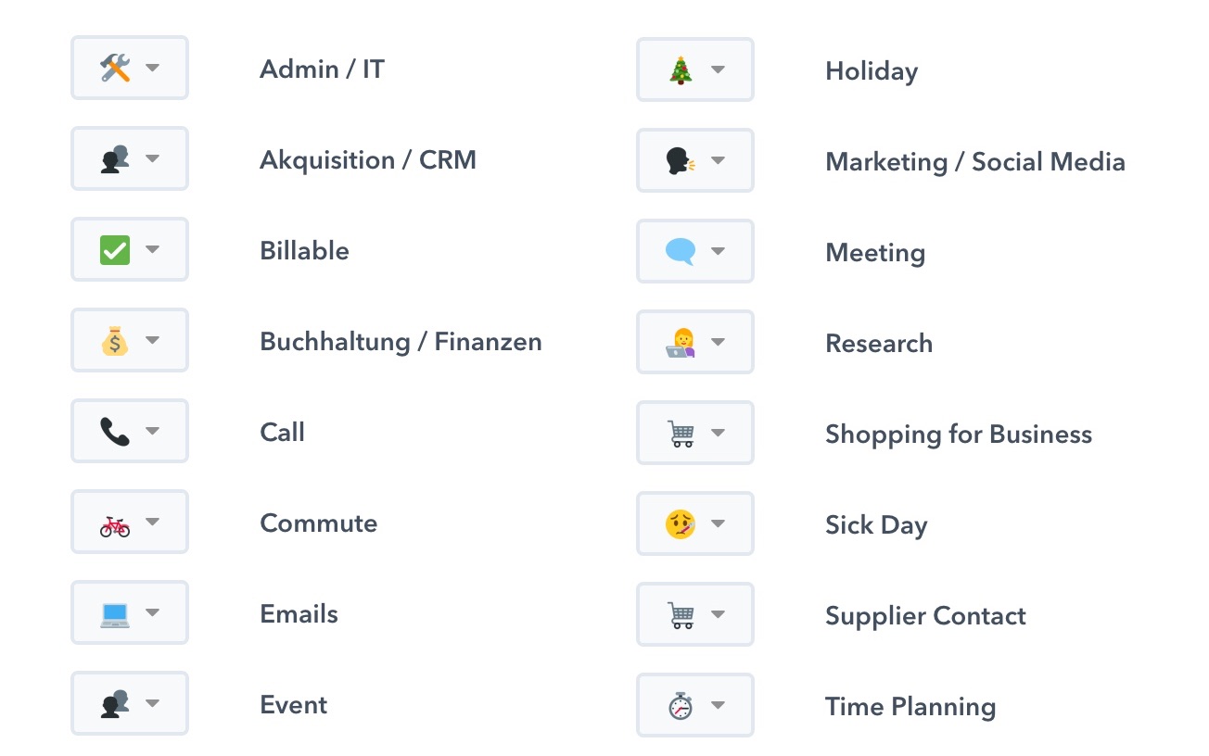This screenshot has height=756, width=1209.
Task: Click the hammer and wrench Admin / IT icon
Action: pos(115,68)
